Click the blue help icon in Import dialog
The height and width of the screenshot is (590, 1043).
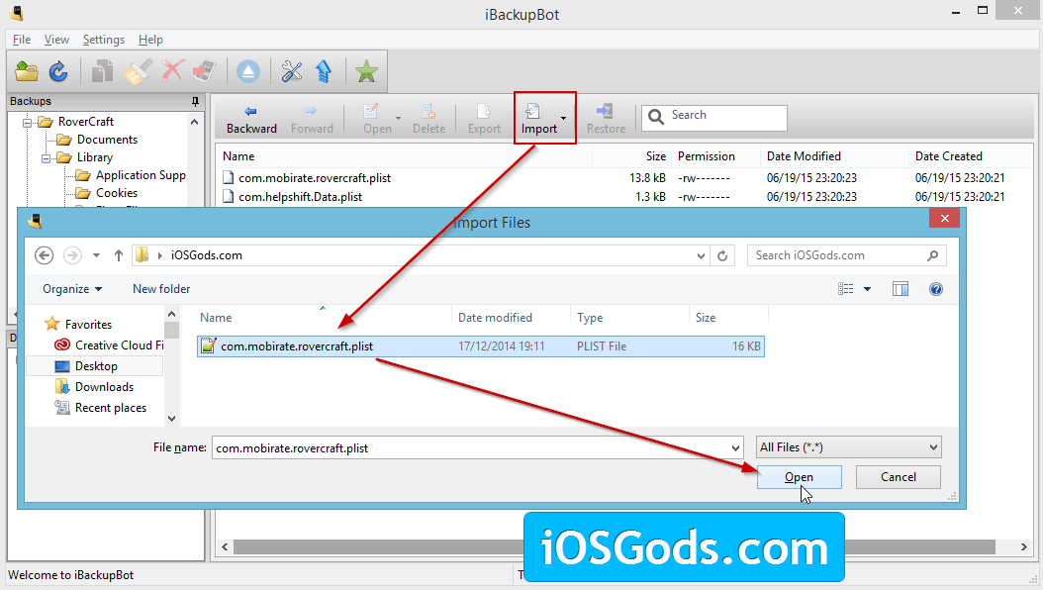[935, 289]
